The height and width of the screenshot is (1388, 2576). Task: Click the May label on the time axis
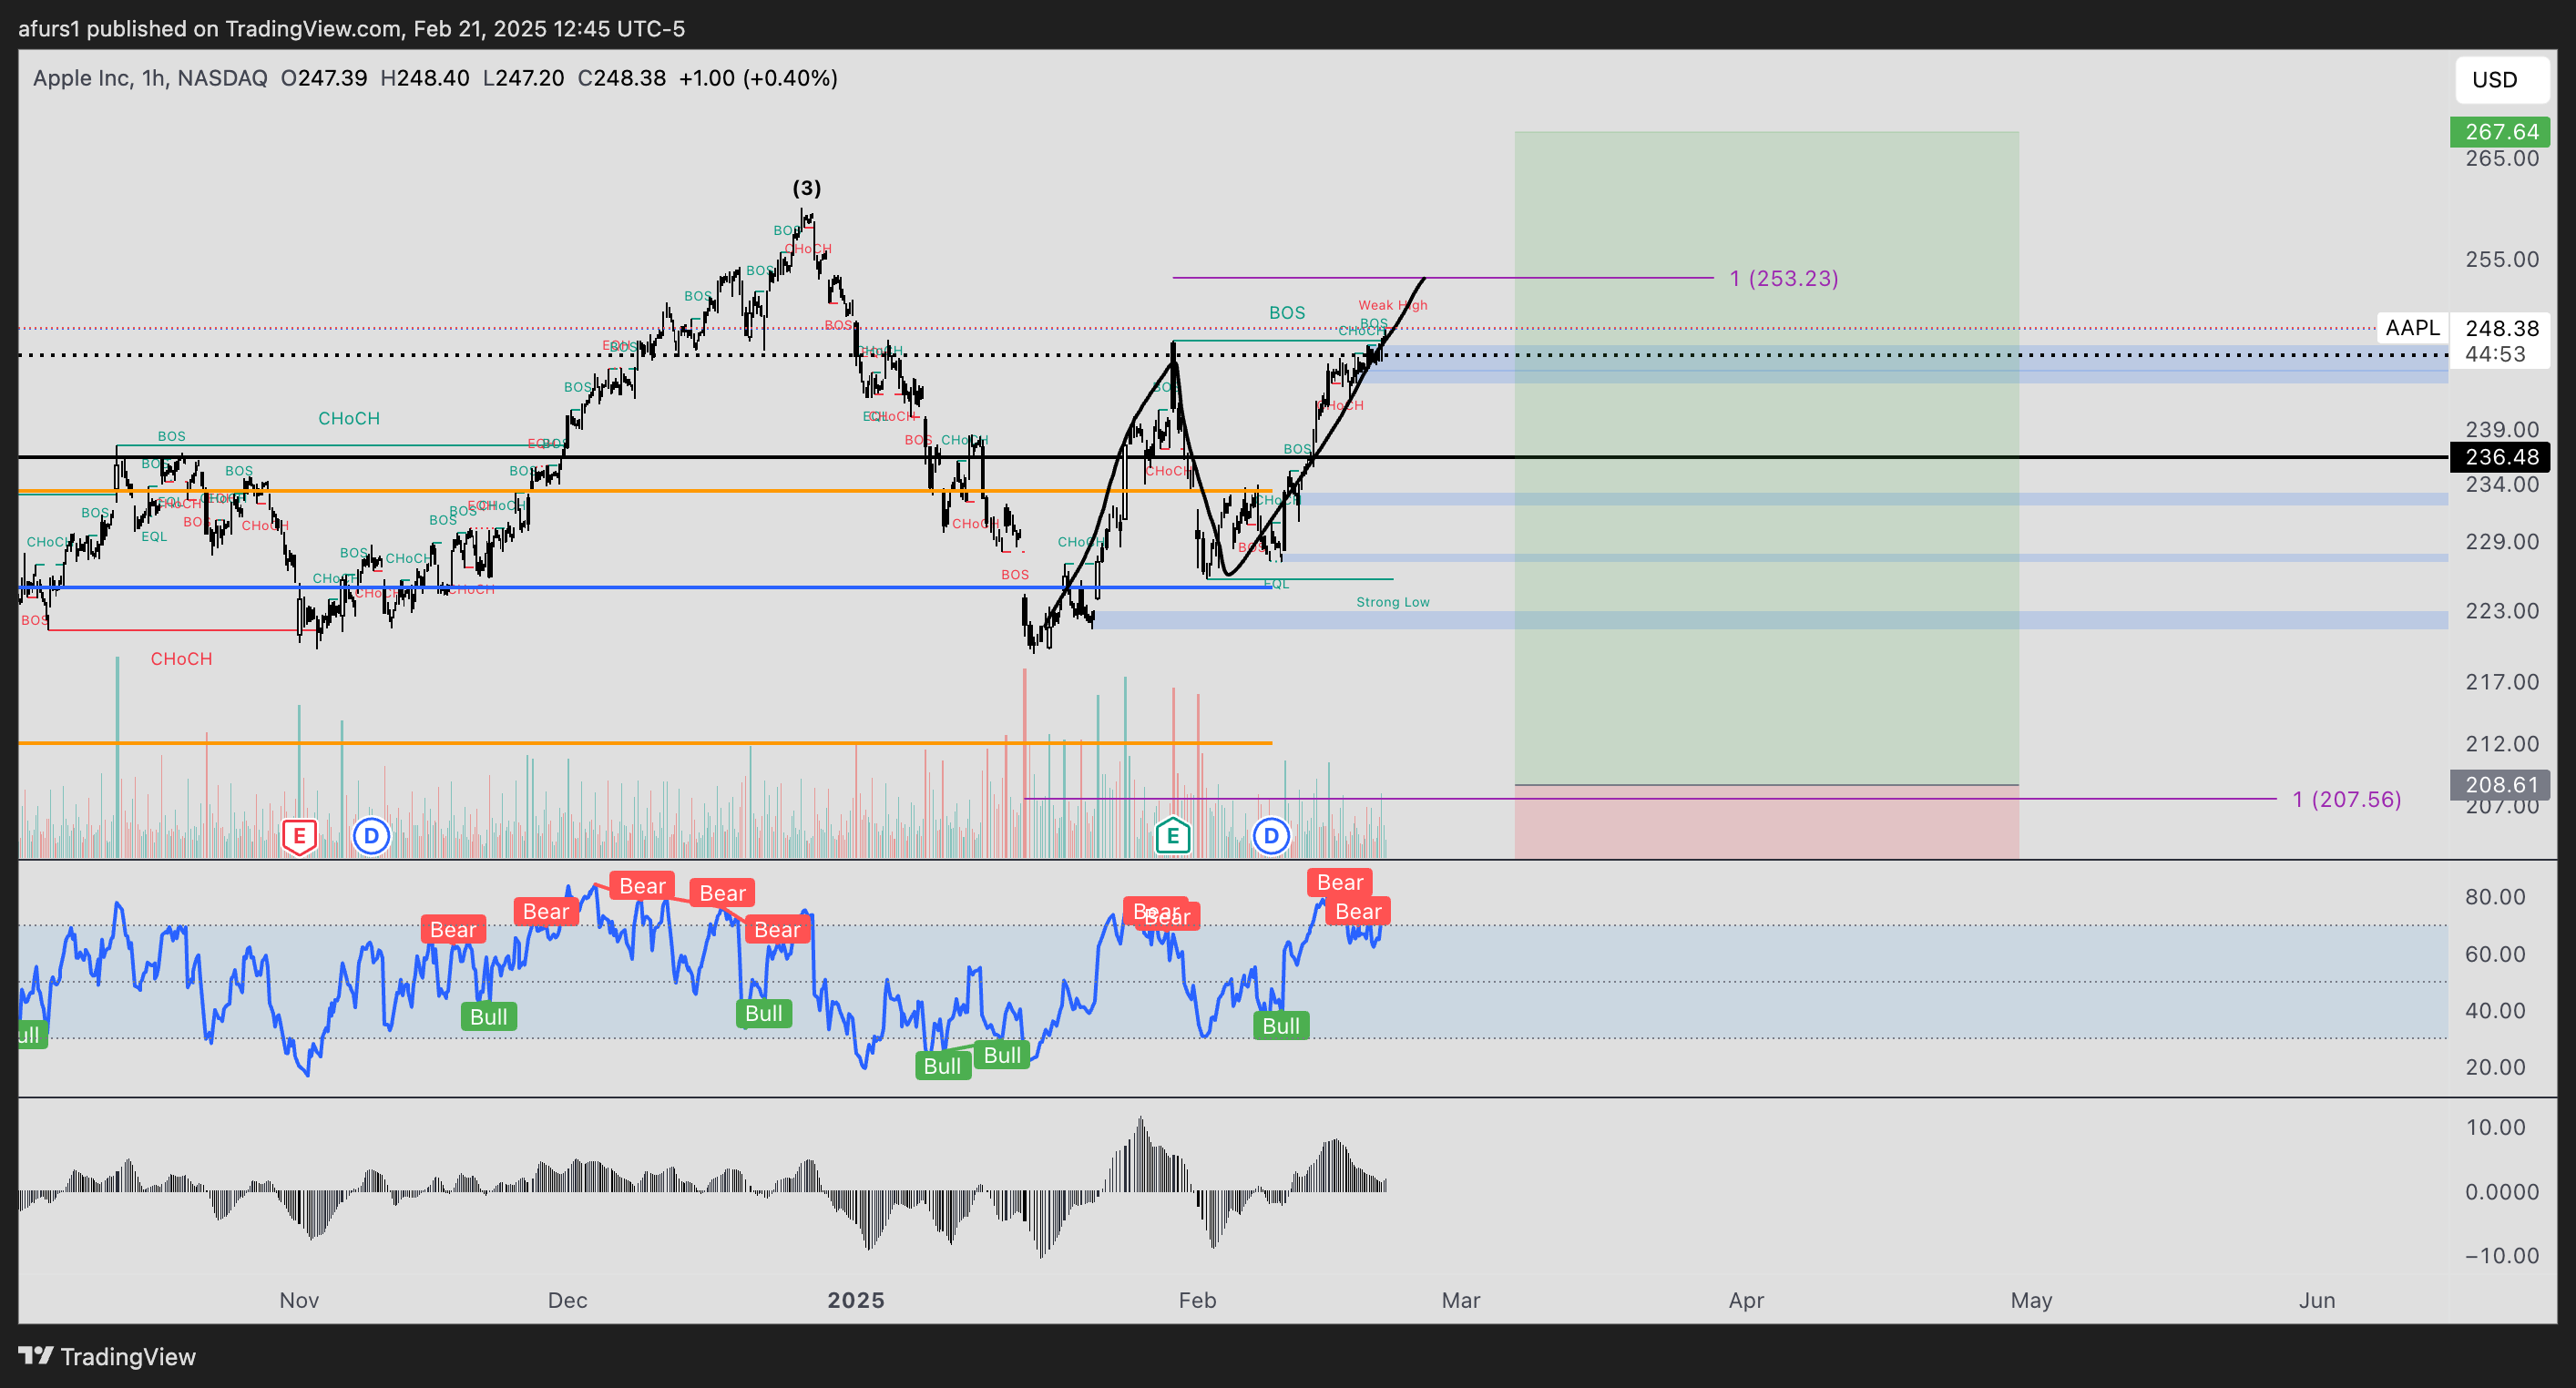coord(2031,1300)
